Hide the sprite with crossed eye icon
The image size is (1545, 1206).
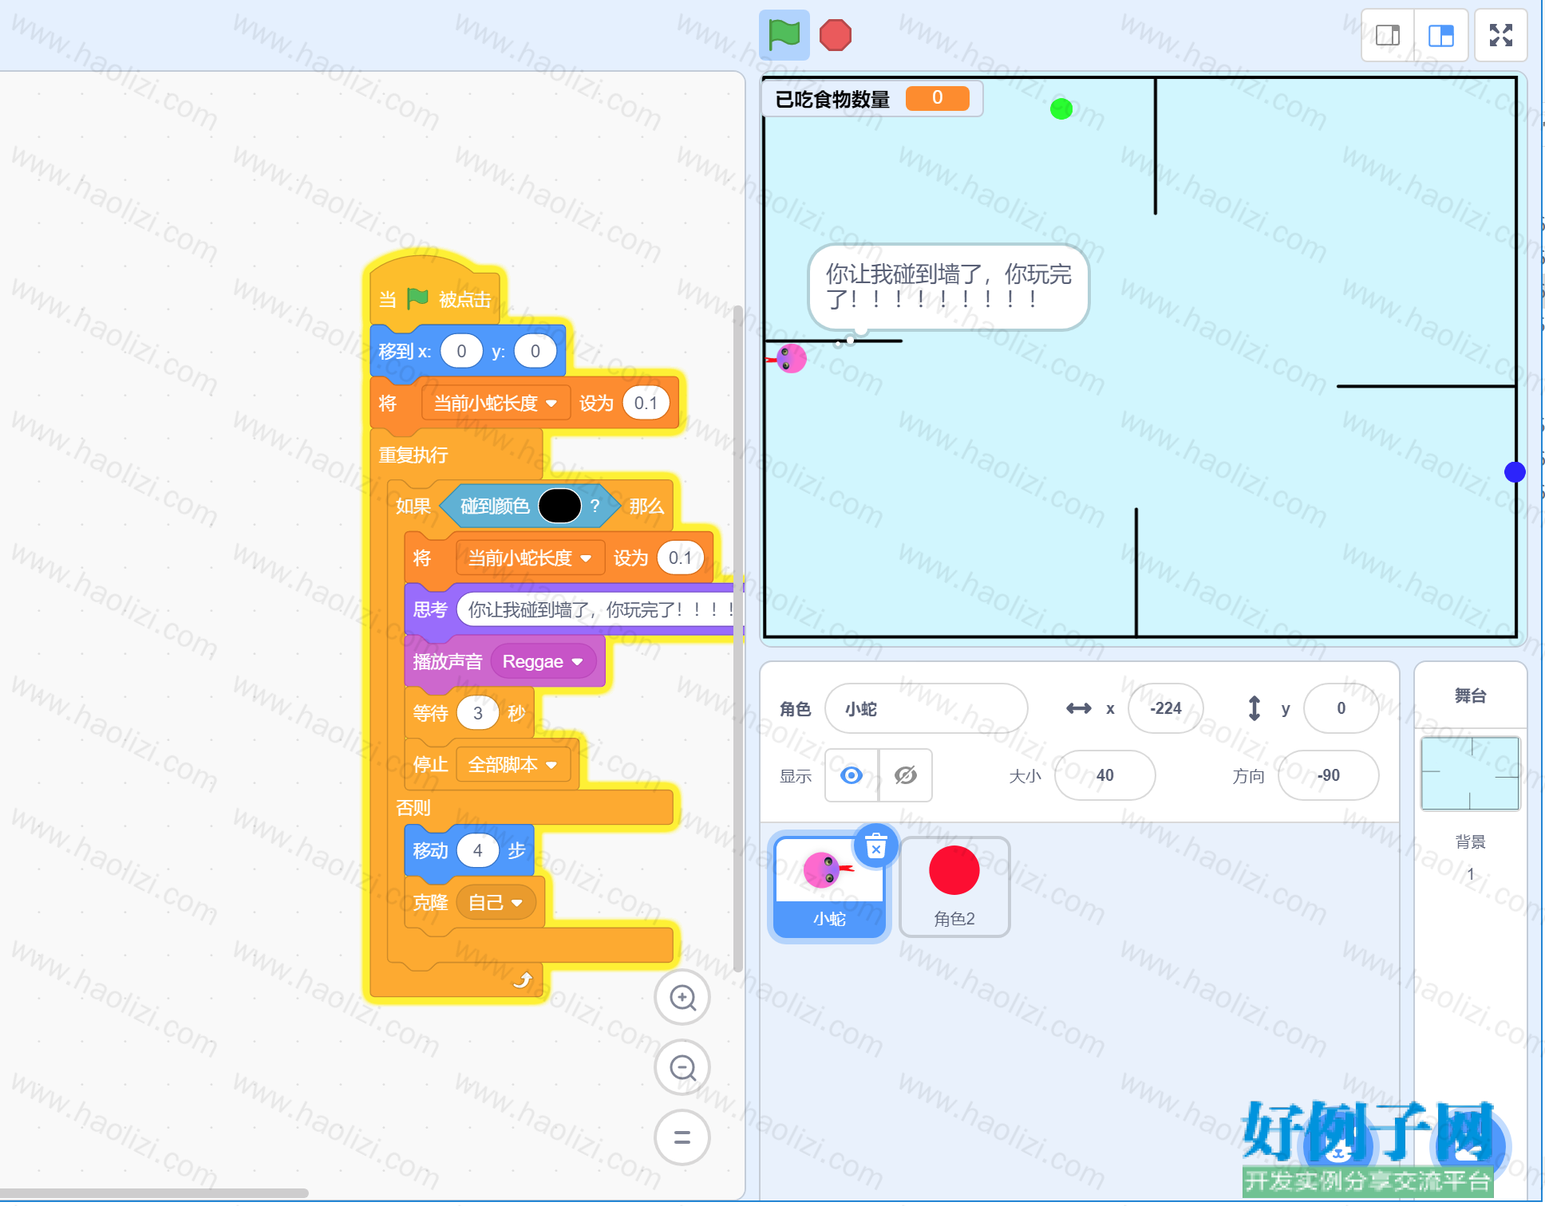click(906, 775)
